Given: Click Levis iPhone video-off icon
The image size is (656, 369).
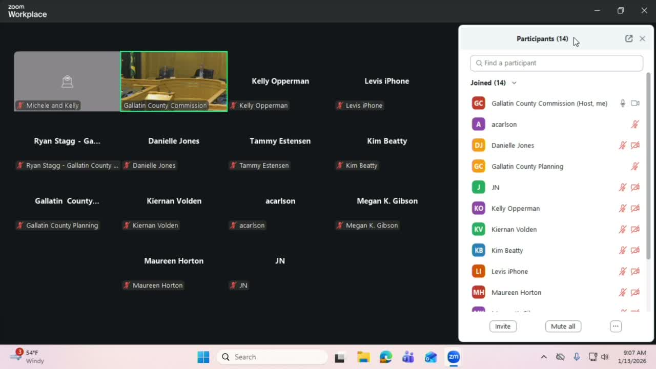Looking at the screenshot, I should [635, 272].
